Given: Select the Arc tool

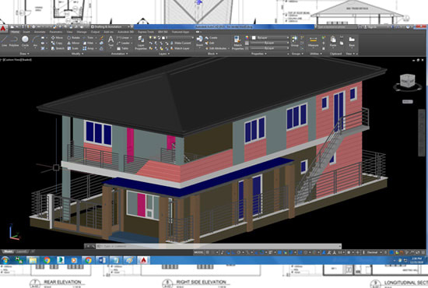Looking at the screenshot, I should [x=35, y=41].
